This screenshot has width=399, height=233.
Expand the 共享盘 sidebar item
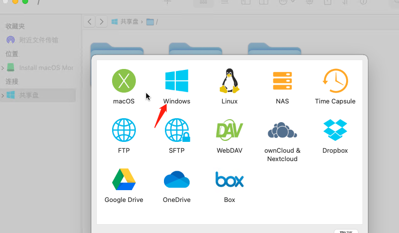click(2, 96)
